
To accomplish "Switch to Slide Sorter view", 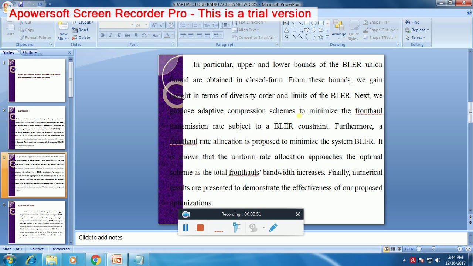I will click(x=393, y=249).
